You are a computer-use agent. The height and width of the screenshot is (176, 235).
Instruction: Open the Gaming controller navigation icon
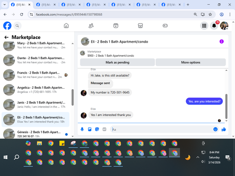(165, 26)
